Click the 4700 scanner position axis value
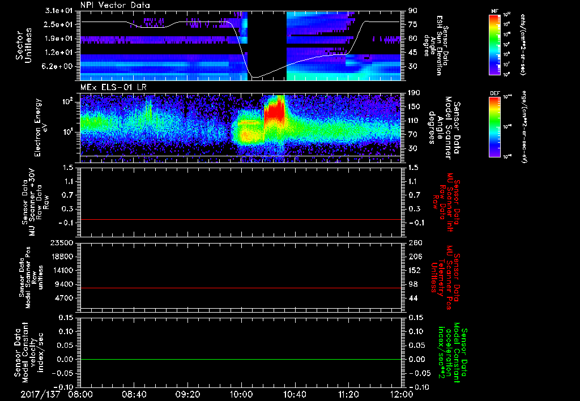The image size is (580, 401). [65, 298]
